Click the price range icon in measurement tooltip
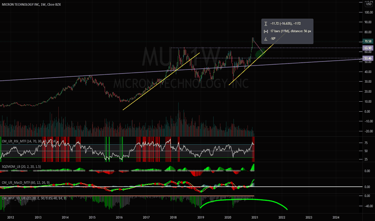The image size is (375, 221). [x=266, y=24]
